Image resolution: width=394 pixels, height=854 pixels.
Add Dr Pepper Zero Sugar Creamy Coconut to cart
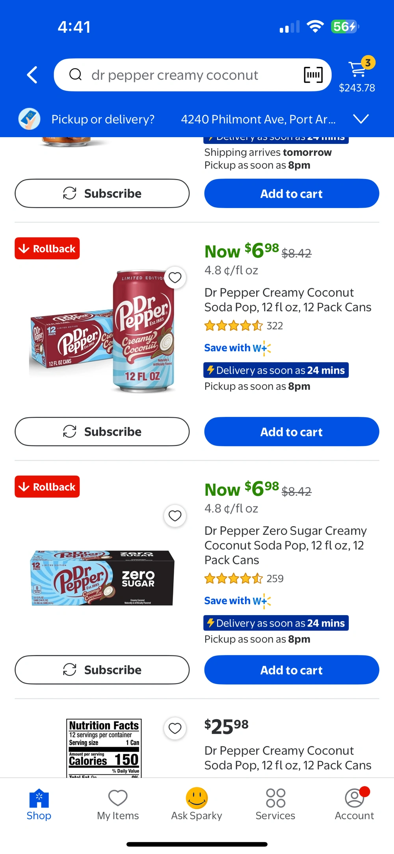(292, 670)
